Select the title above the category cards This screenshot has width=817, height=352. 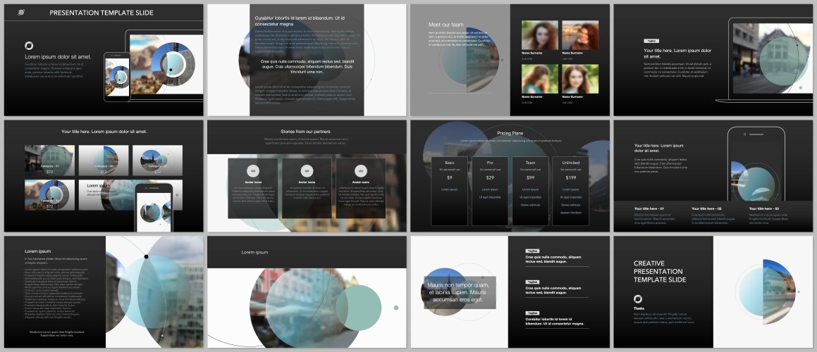click(104, 132)
